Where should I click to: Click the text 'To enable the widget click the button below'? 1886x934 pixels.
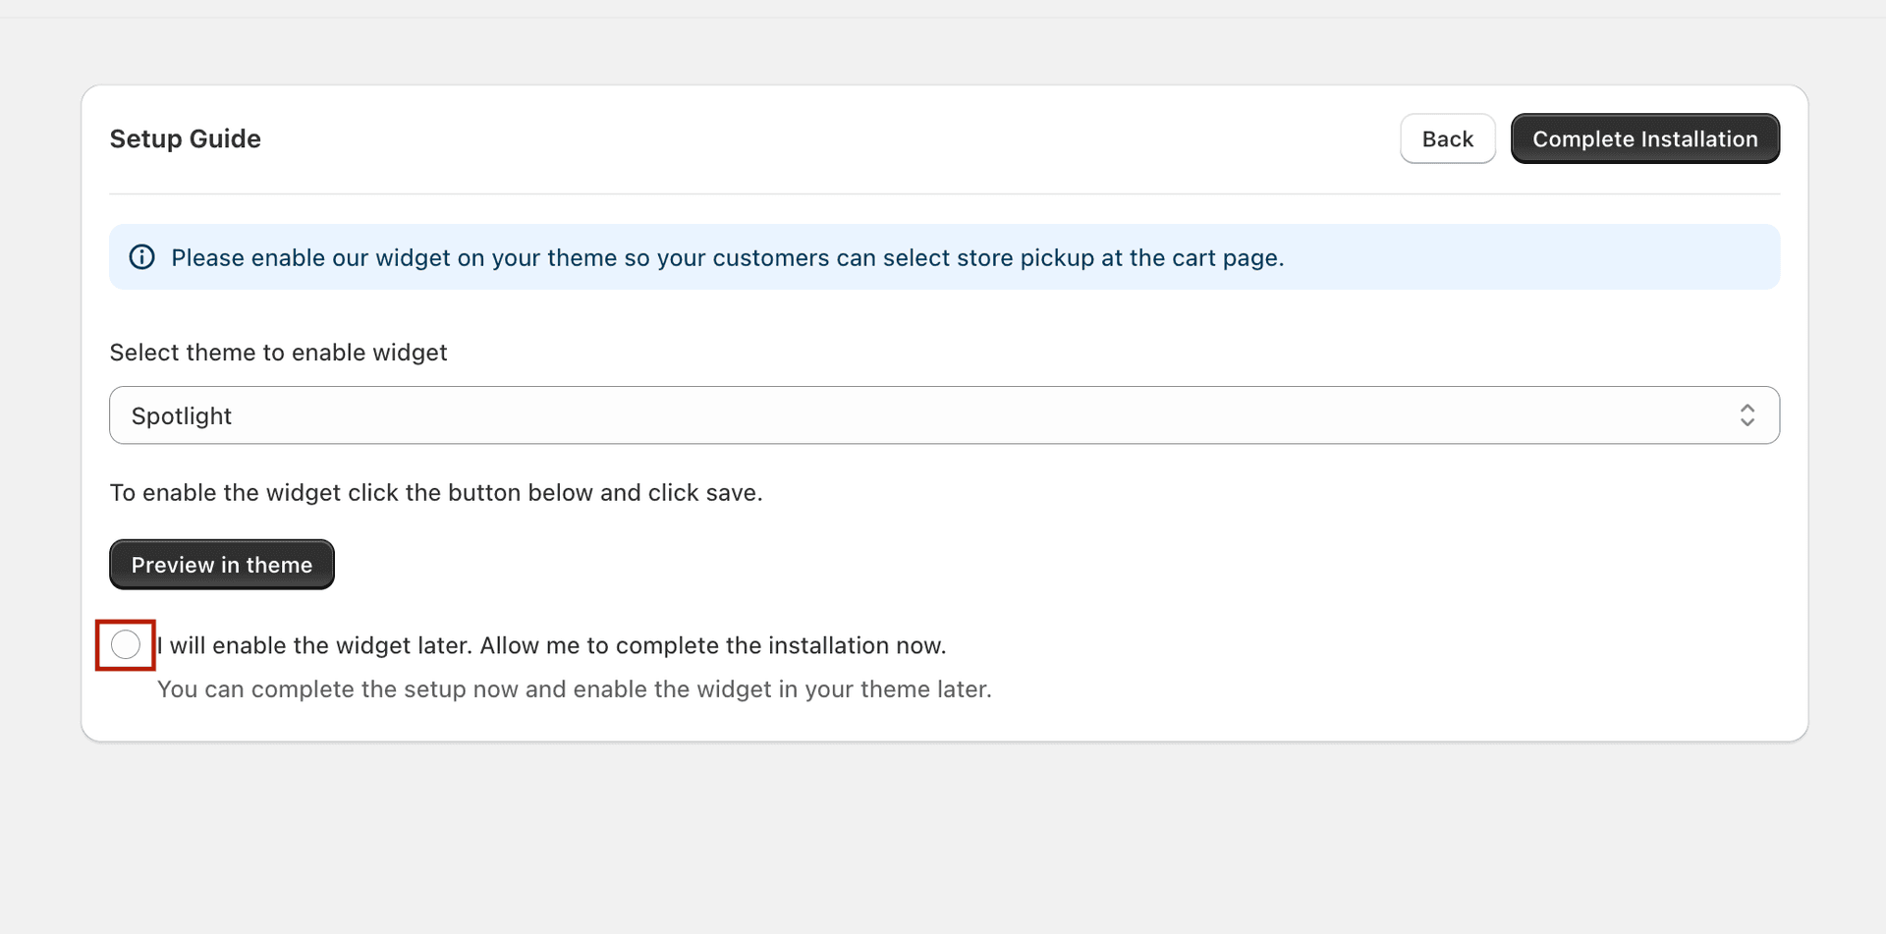[436, 492]
